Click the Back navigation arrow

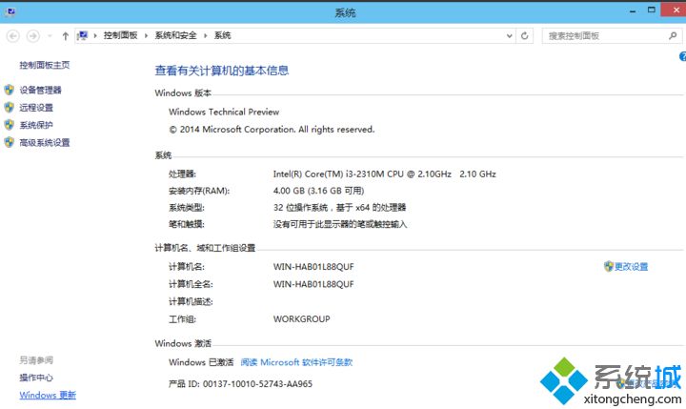13,36
